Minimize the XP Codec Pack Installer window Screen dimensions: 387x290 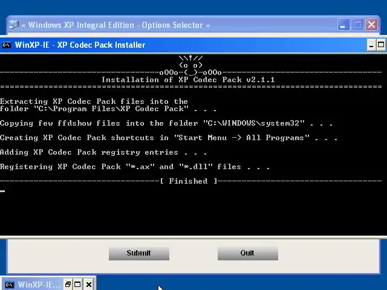pos(371,45)
